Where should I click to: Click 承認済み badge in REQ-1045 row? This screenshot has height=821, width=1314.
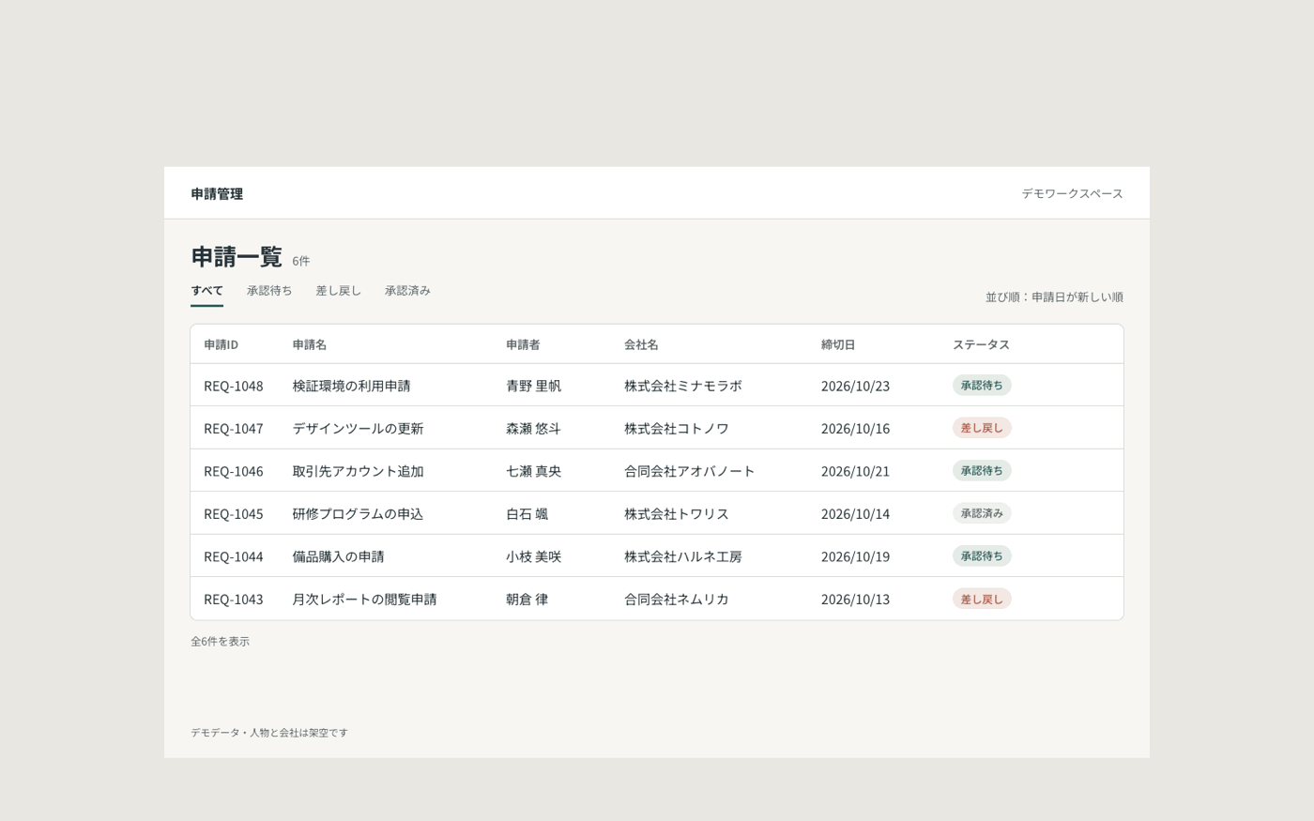[982, 513]
